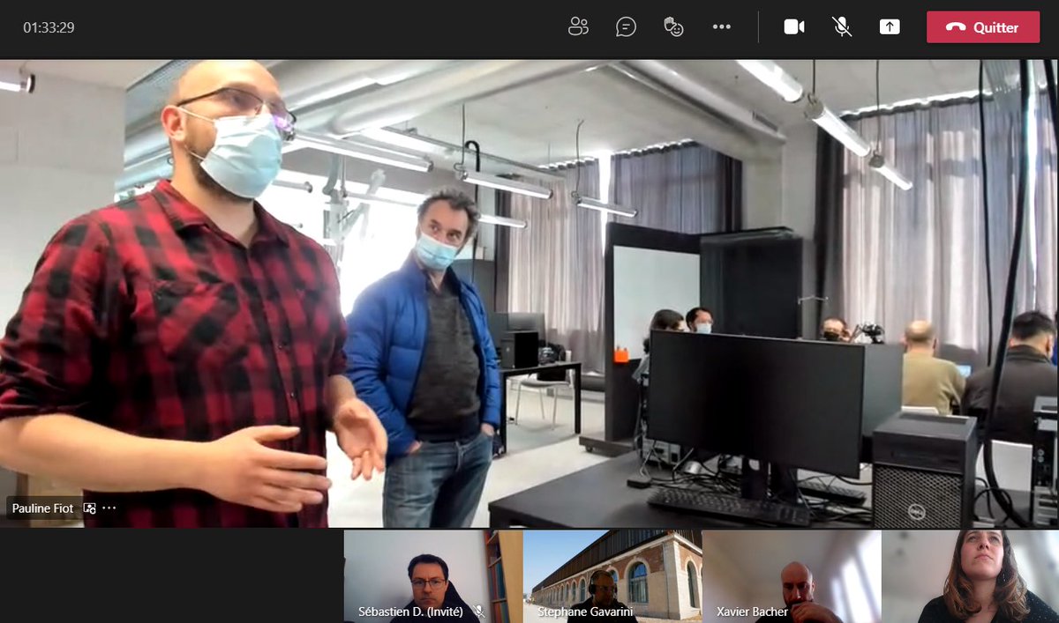Open the meeting chat
Viewport: 1059px width, 623px height.
(x=626, y=27)
